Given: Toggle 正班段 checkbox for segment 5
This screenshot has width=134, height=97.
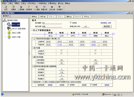Looking at the screenshot, I should (x=91, y=85).
